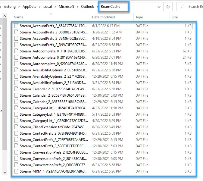203x181 pixels.
Task: Click the 24 KB size value
Action: click(x=187, y=57)
